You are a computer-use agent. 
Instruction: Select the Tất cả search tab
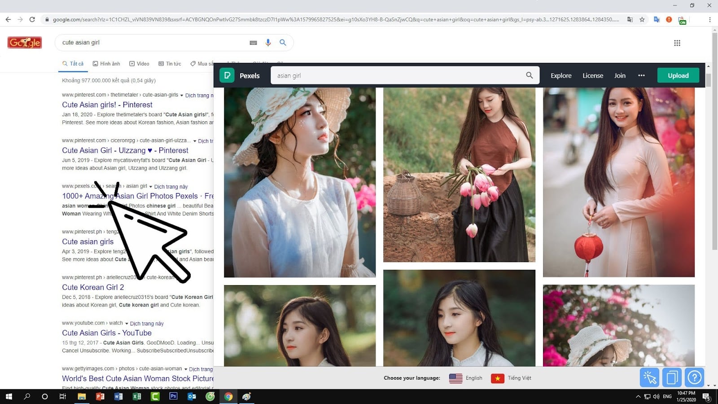click(73, 64)
